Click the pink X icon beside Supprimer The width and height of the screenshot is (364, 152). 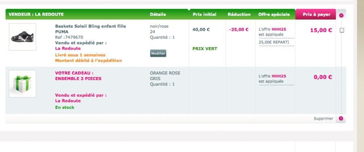[341, 118]
